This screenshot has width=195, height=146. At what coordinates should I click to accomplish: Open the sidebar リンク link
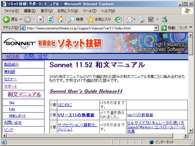click(x=9, y=130)
